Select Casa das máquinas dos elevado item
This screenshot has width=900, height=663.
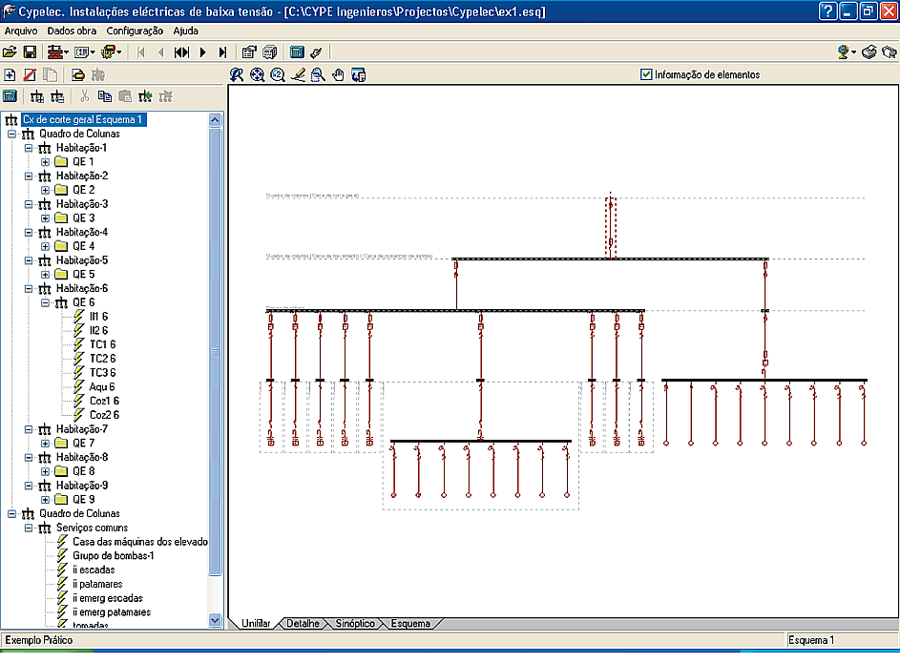point(140,542)
